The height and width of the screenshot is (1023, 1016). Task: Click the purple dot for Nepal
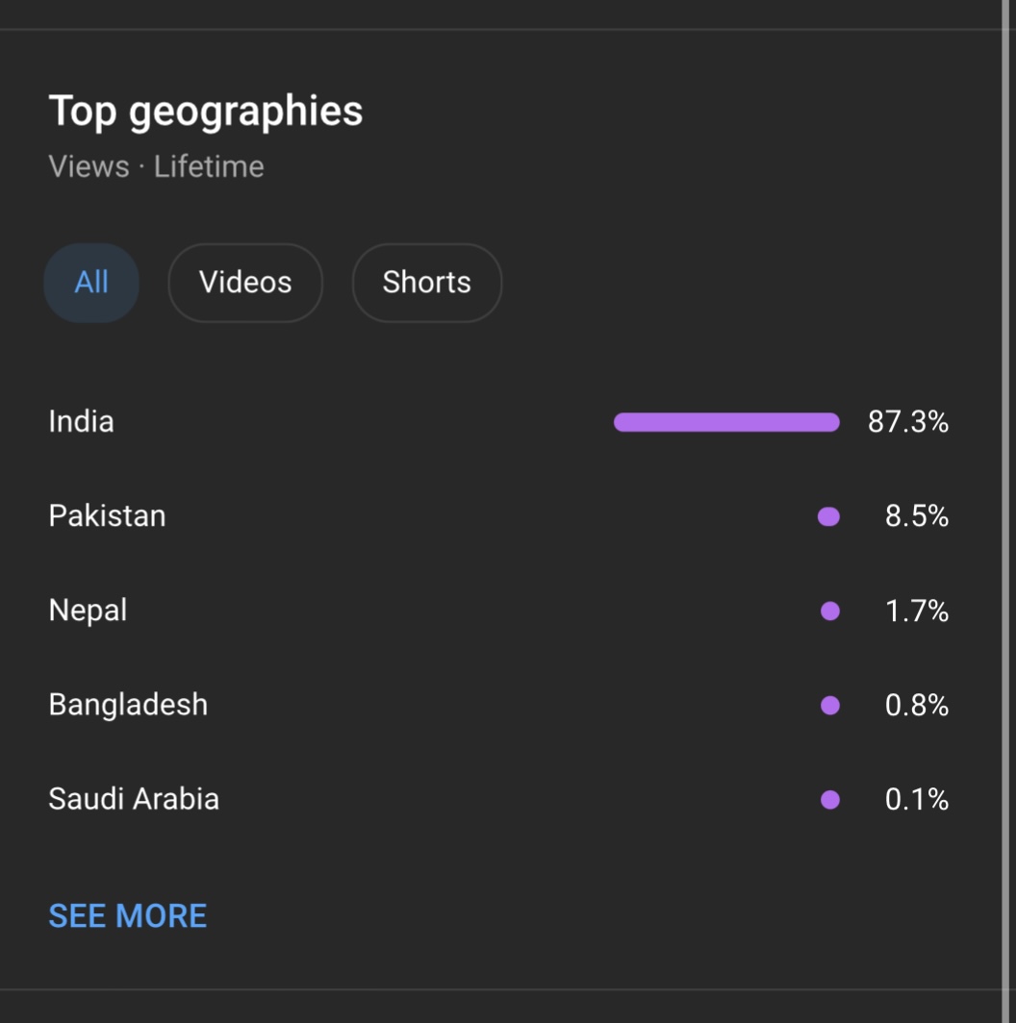pyautogui.click(x=830, y=611)
